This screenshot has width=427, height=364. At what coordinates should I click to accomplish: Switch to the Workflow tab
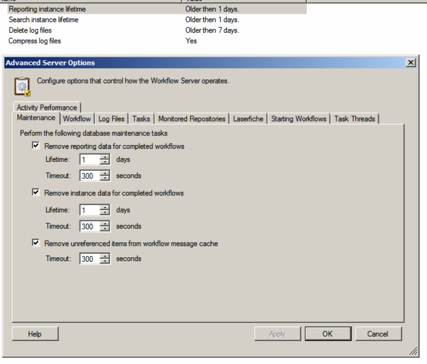pos(77,119)
